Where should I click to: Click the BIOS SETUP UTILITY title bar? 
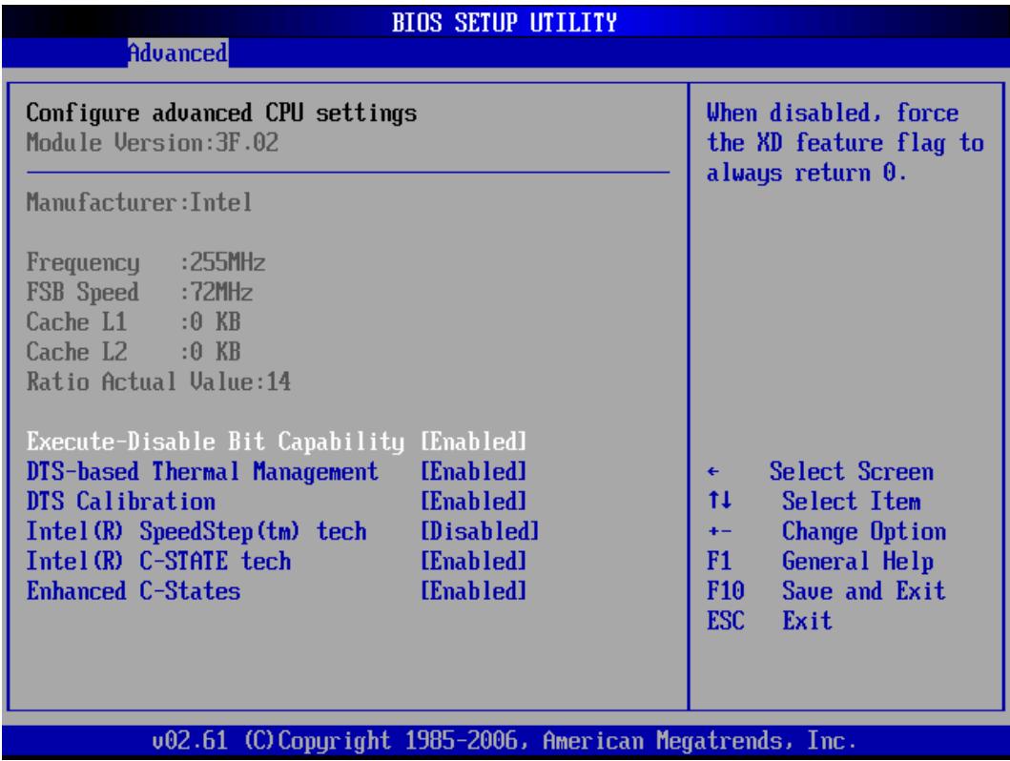tap(505, 22)
